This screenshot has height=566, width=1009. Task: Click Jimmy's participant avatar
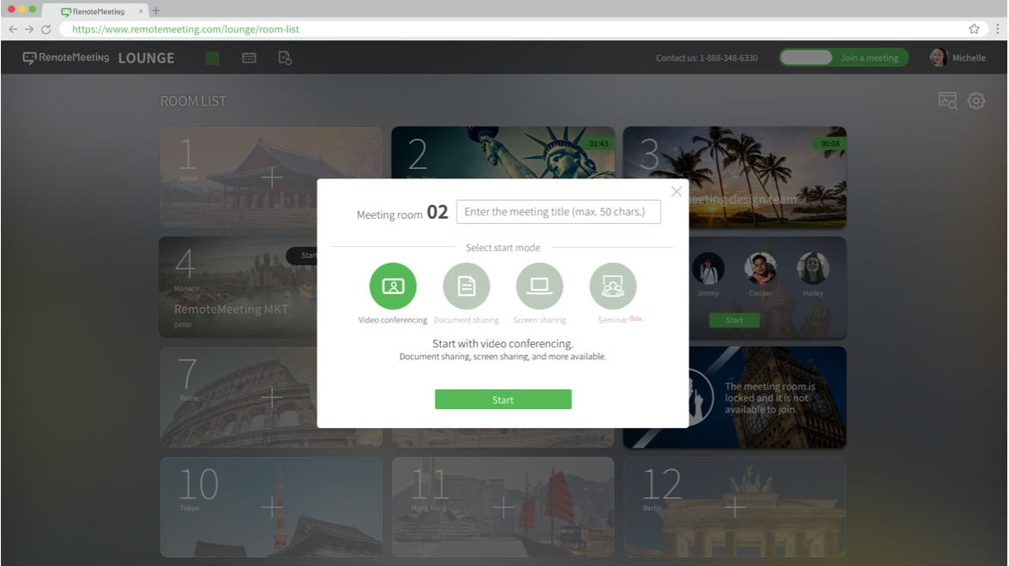[x=709, y=268]
